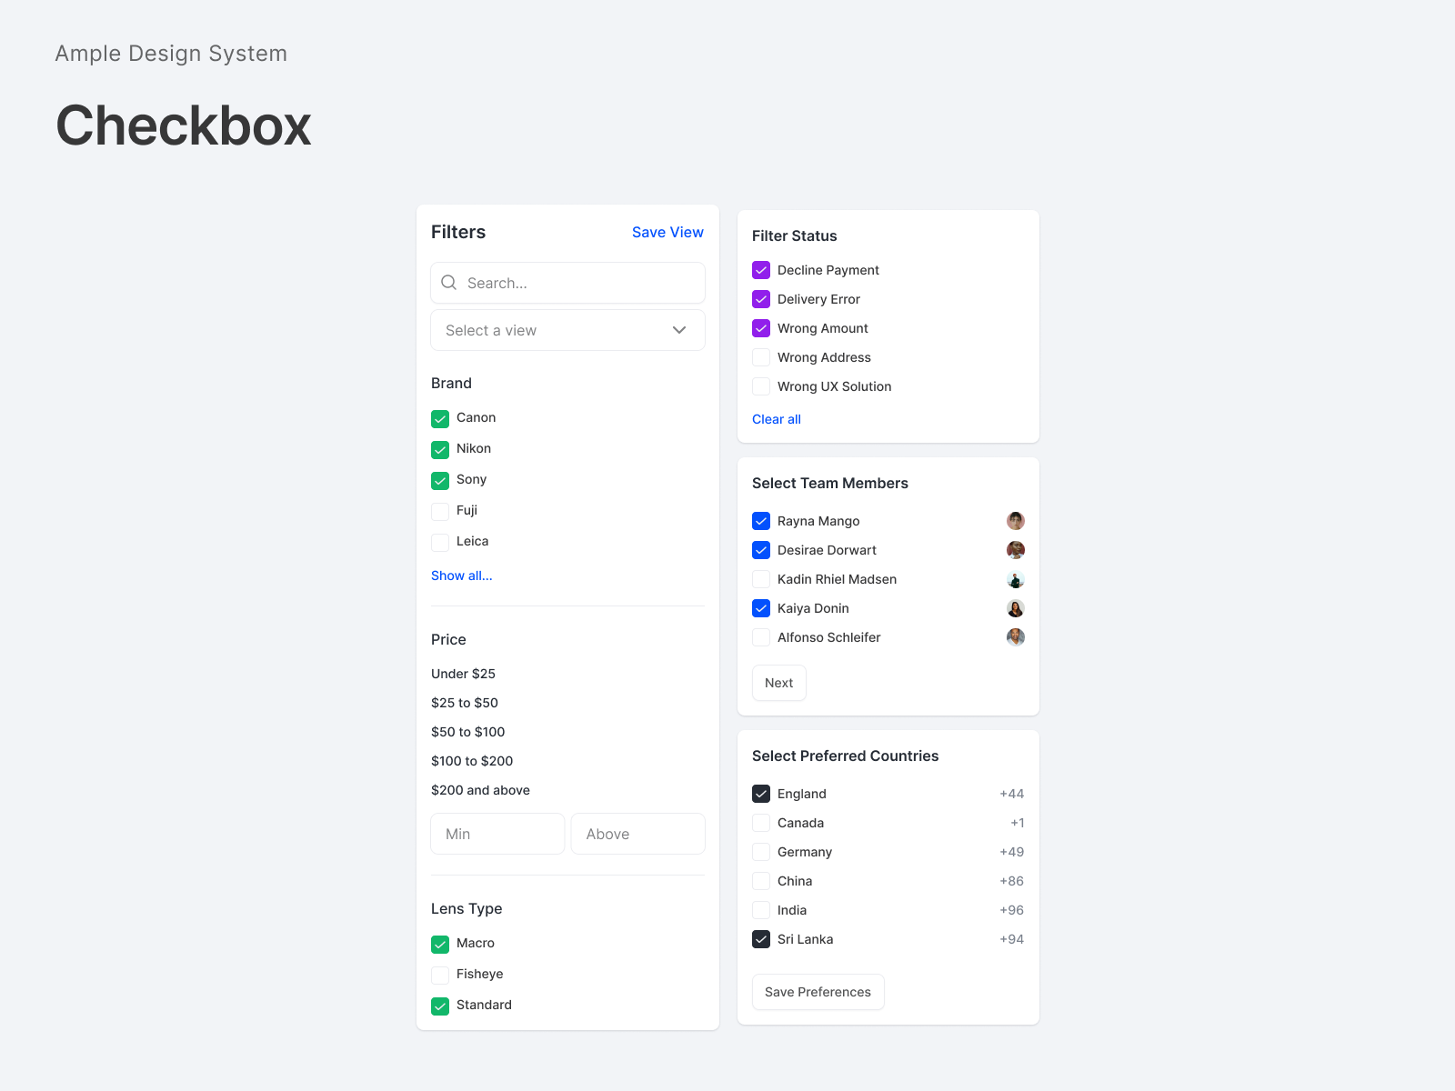Image resolution: width=1455 pixels, height=1091 pixels.
Task: Click Rayna Mango's avatar image
Action: click(x=1016, y=520)
